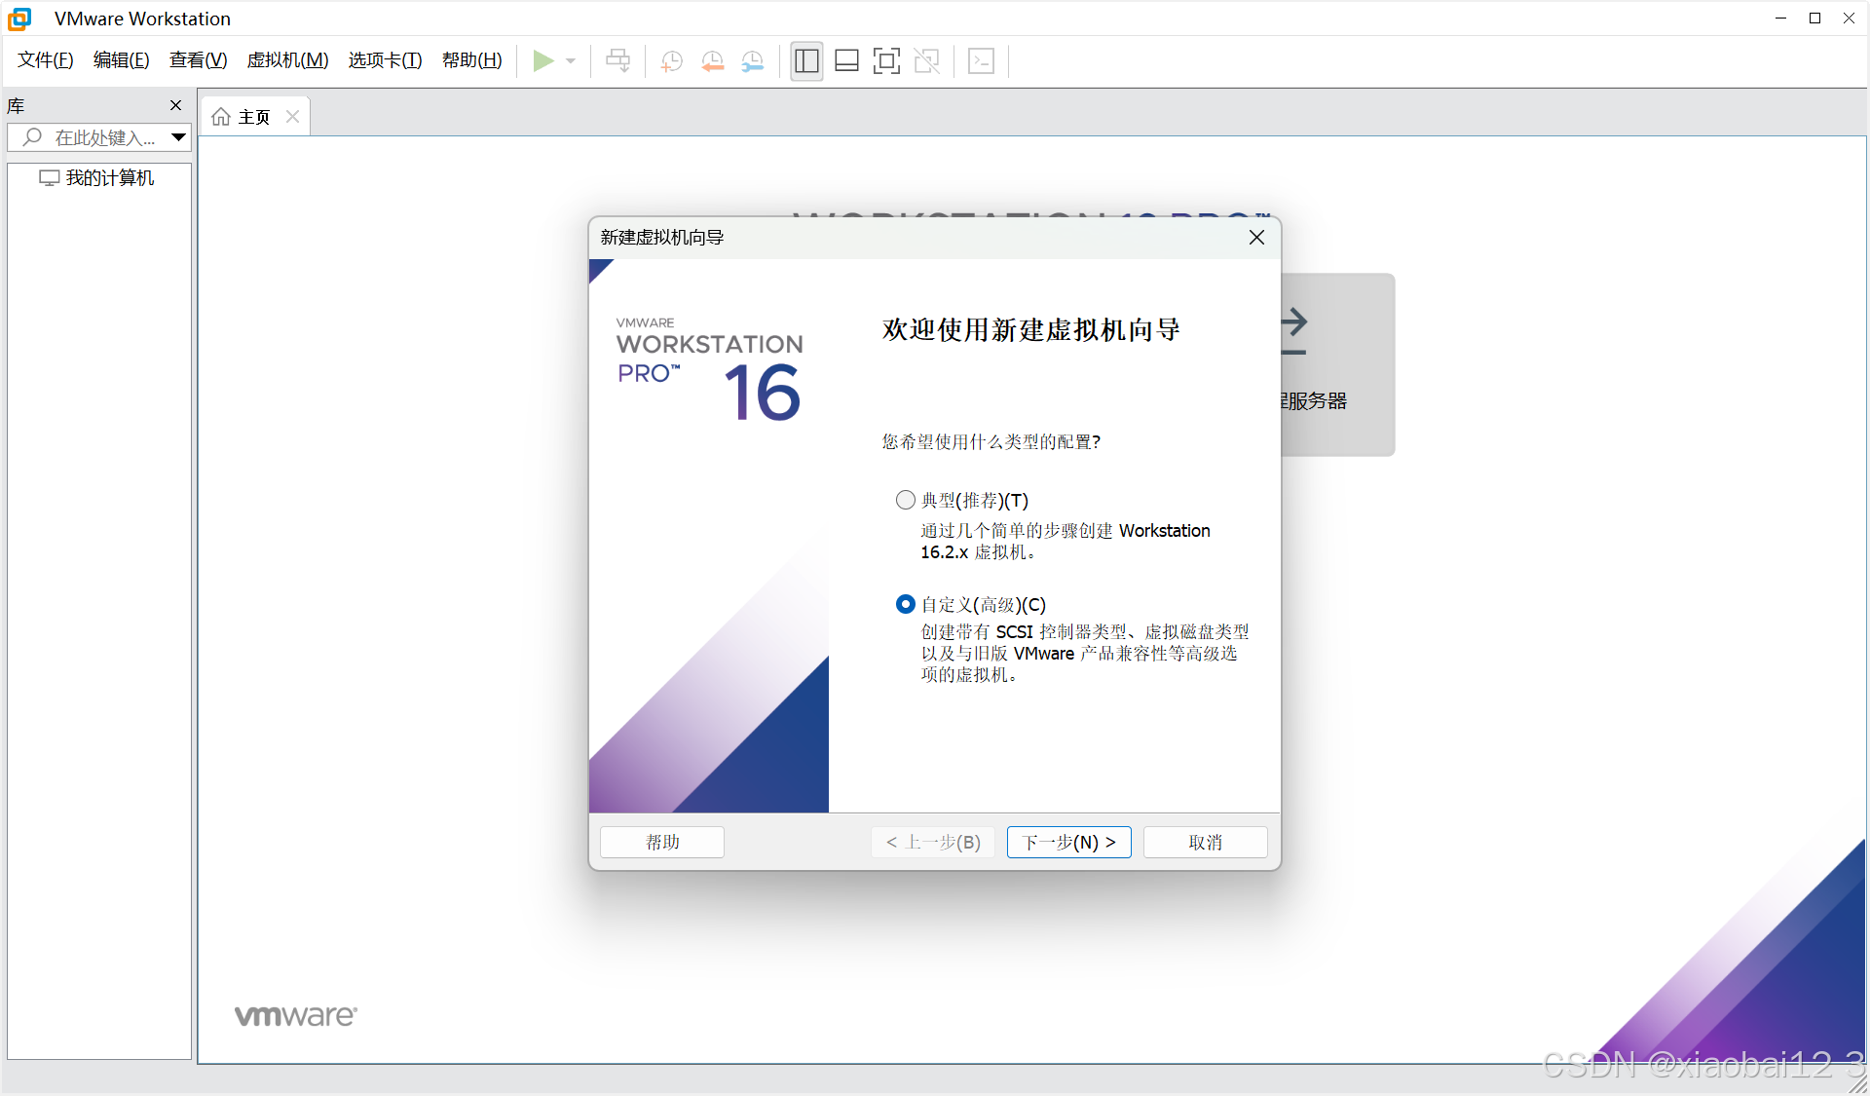This screenshot has height=1096, width=1870.
Task: Click the take snapshot clock icon
Action: [x=671, y=60]
